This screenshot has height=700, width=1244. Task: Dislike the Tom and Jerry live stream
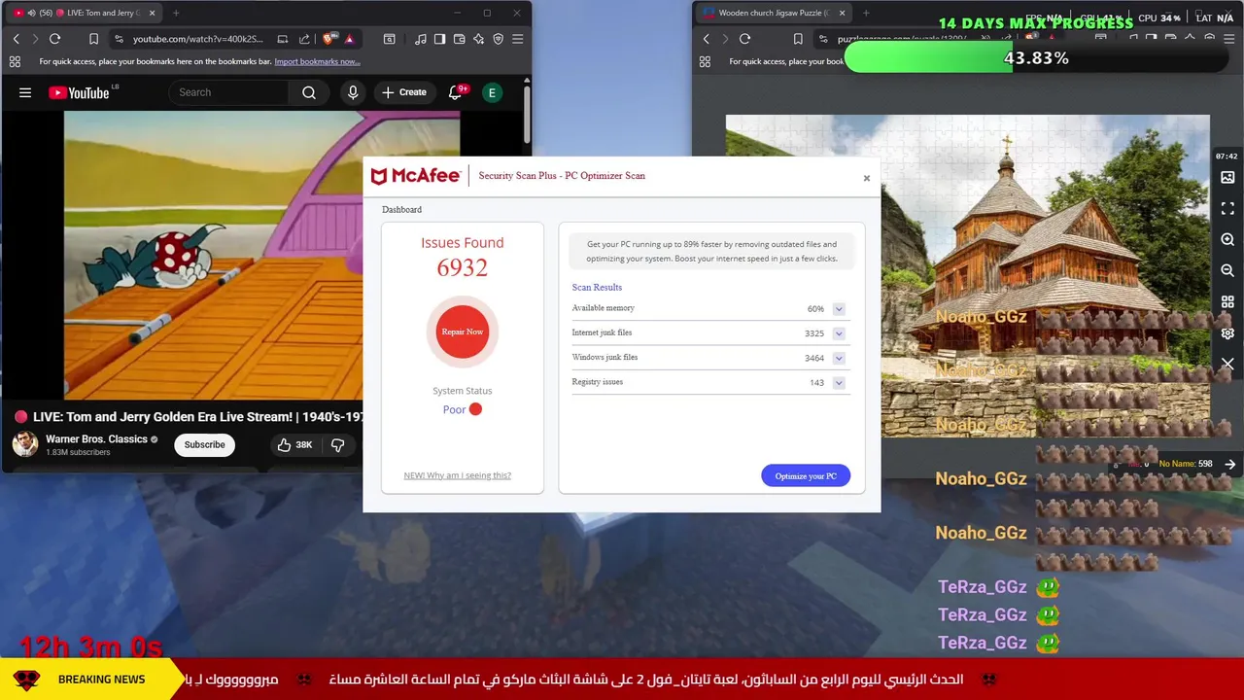tap(337, 444)
